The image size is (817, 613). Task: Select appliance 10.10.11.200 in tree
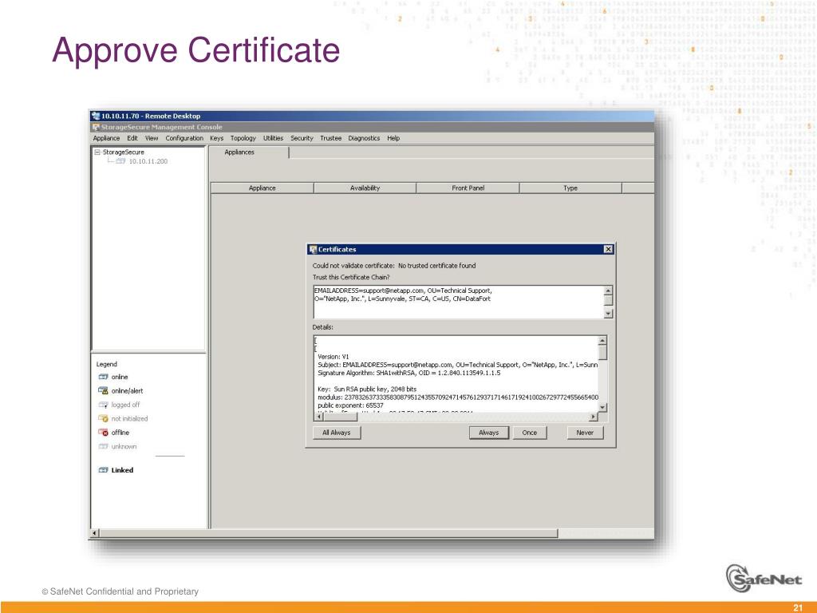click(x=148, y=161)
